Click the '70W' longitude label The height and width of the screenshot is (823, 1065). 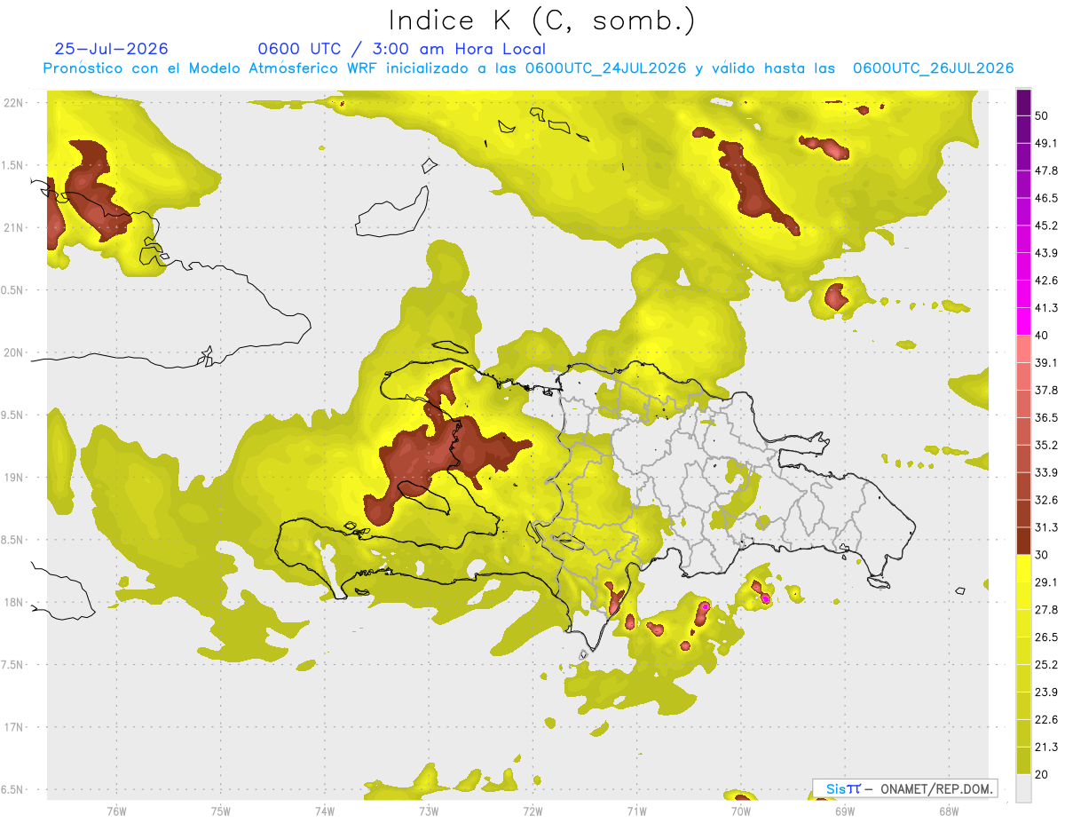(x=741, y=811)
